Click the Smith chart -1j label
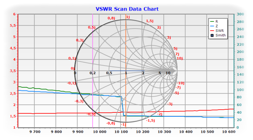Image resolution: width=253 pixels, height=140 pixels. [x=124, y=125]
